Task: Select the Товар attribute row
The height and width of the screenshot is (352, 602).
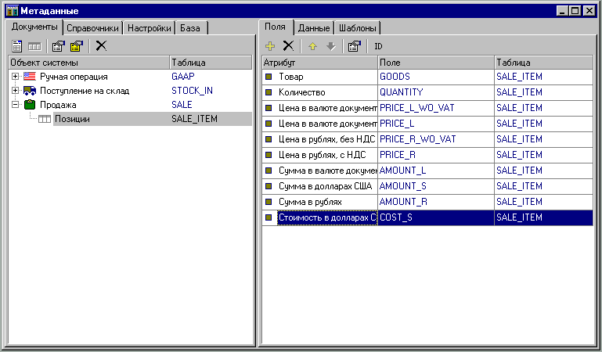Action: pyautogui.click(x=427, y=77)
